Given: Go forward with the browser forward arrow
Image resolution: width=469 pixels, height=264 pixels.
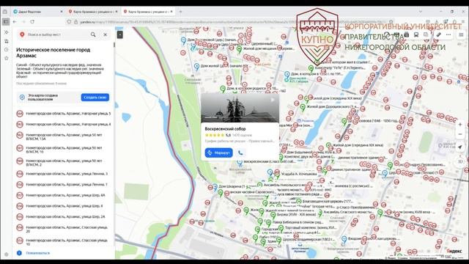Looking at the screenshot, I should [x=23, y=22].
